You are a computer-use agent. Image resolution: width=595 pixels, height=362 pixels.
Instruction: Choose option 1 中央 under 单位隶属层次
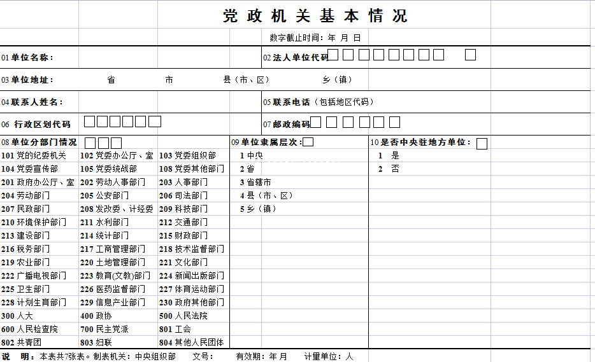(251, 155)
